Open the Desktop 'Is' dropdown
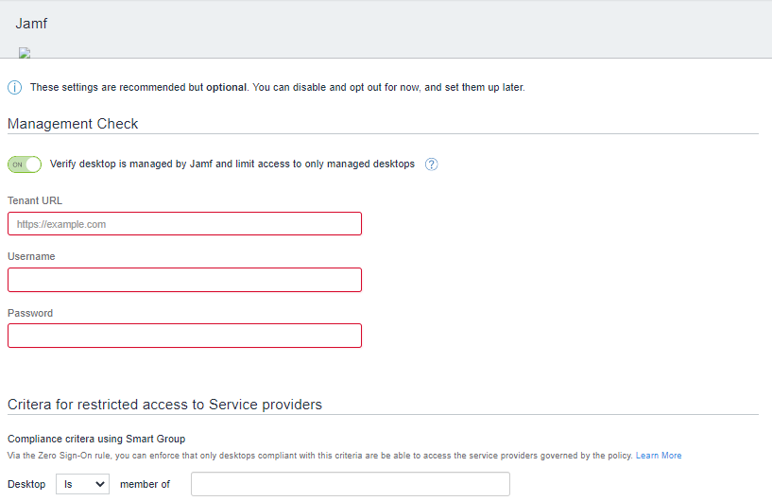 point(82,484)
